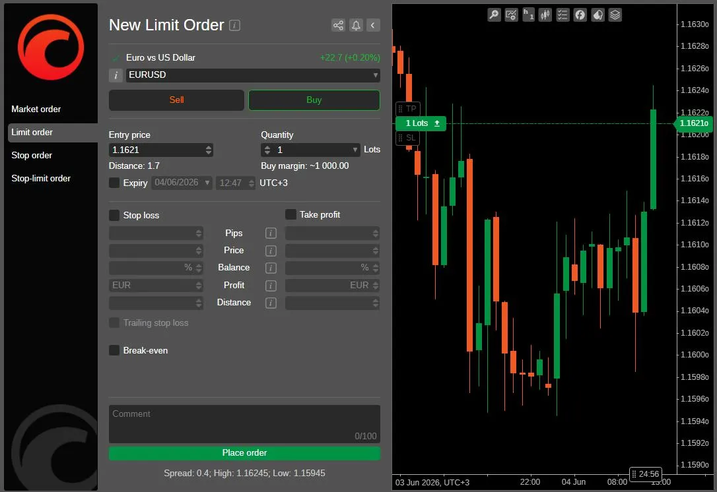Viewport: 717px width, 492px height.
Task: Open the chart settings icon
Action: pyautogui.click(x=511, y=15)
